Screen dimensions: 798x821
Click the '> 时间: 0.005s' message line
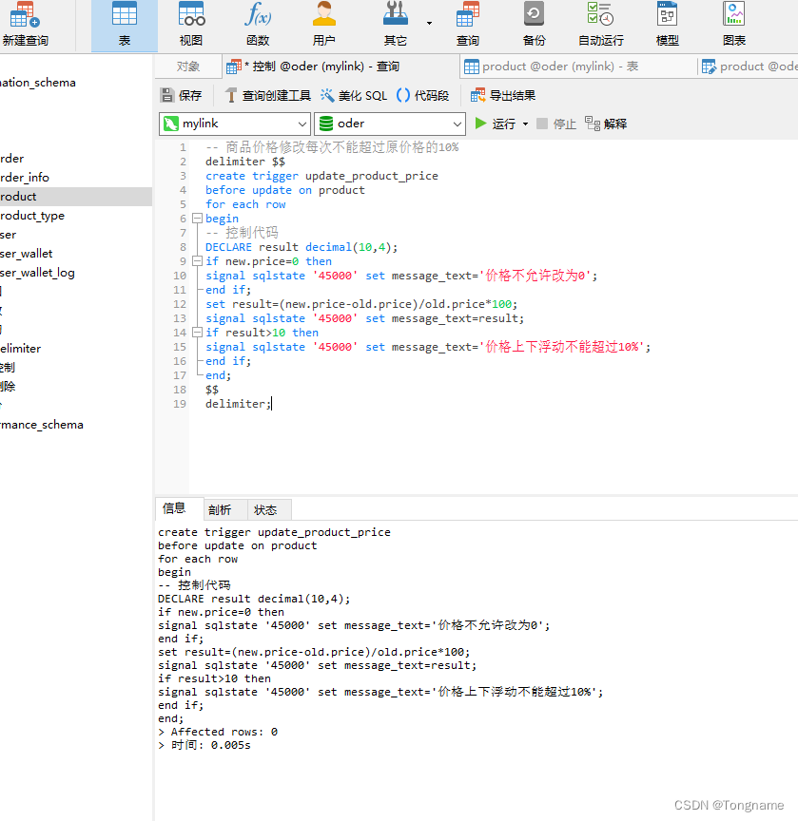204,745
